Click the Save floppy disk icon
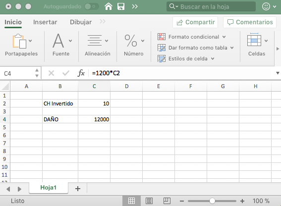 pos(121,6)
